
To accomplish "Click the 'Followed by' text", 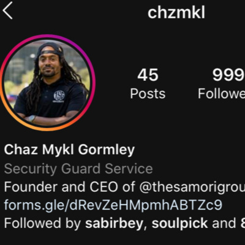I will [x=42, y=223].
